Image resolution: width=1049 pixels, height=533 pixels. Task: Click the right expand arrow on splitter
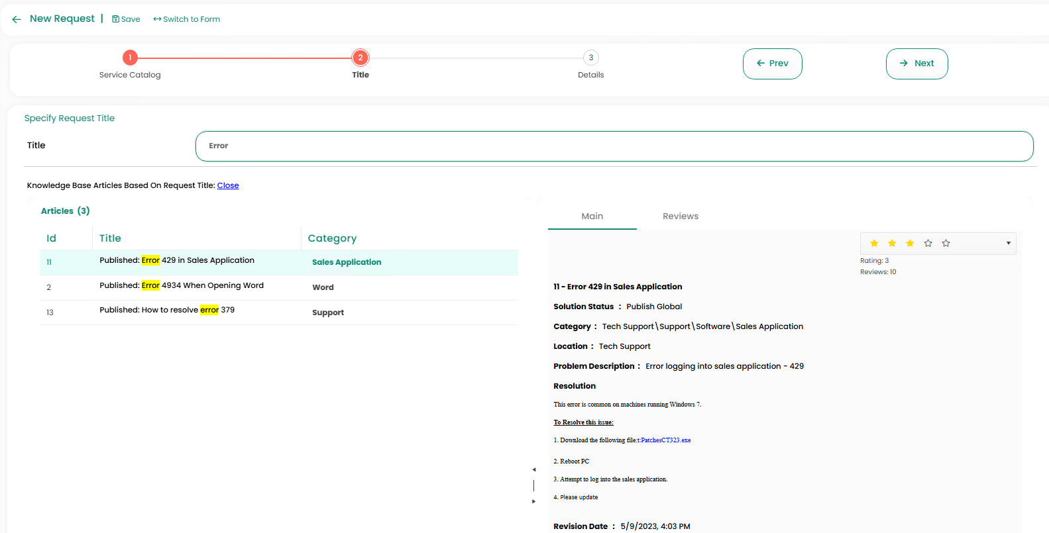[533, 501]
